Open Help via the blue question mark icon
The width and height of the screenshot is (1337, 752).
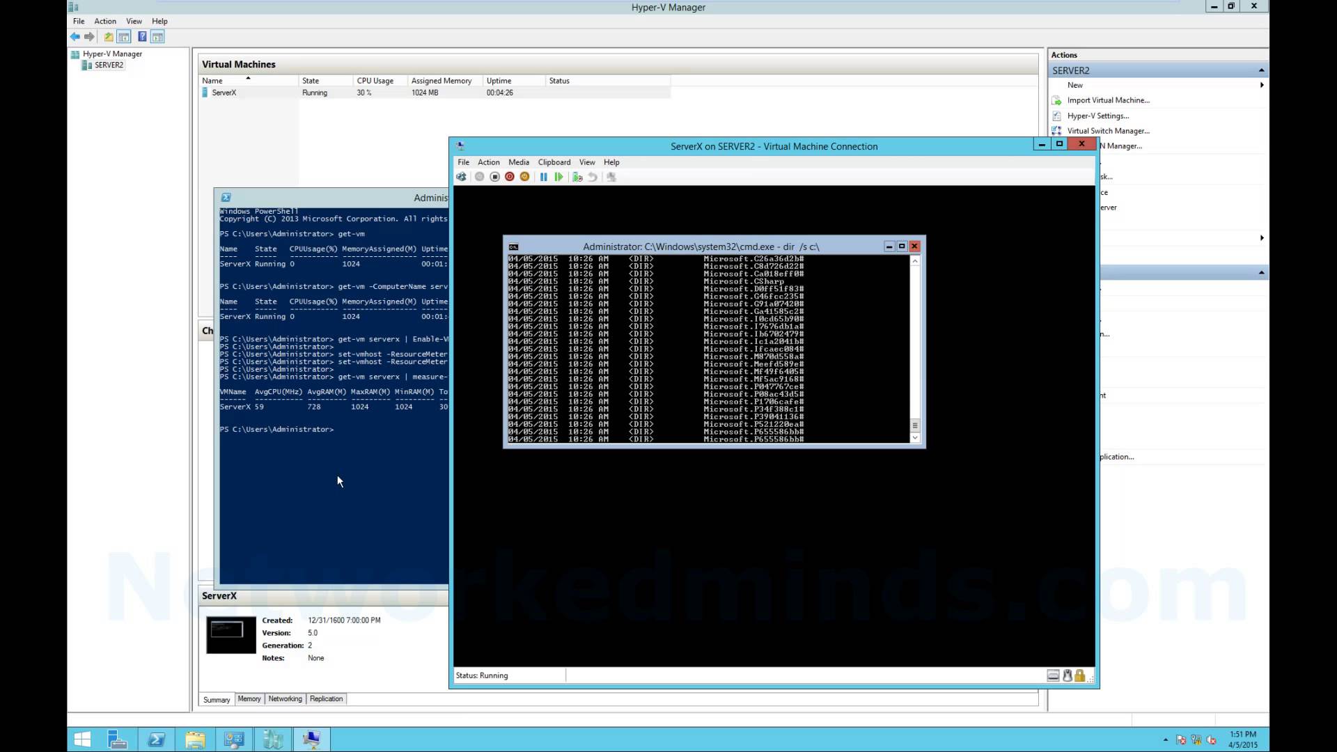(142, 37)
